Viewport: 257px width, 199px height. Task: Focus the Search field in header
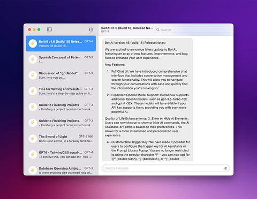pyautogui.click(x=193, y=29)
